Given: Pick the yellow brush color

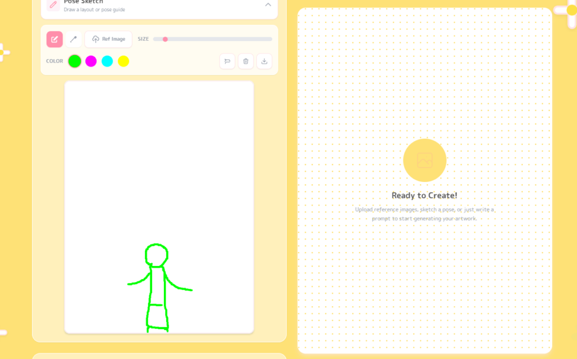Looking at the screenshot, I should [x=123, y=61].
